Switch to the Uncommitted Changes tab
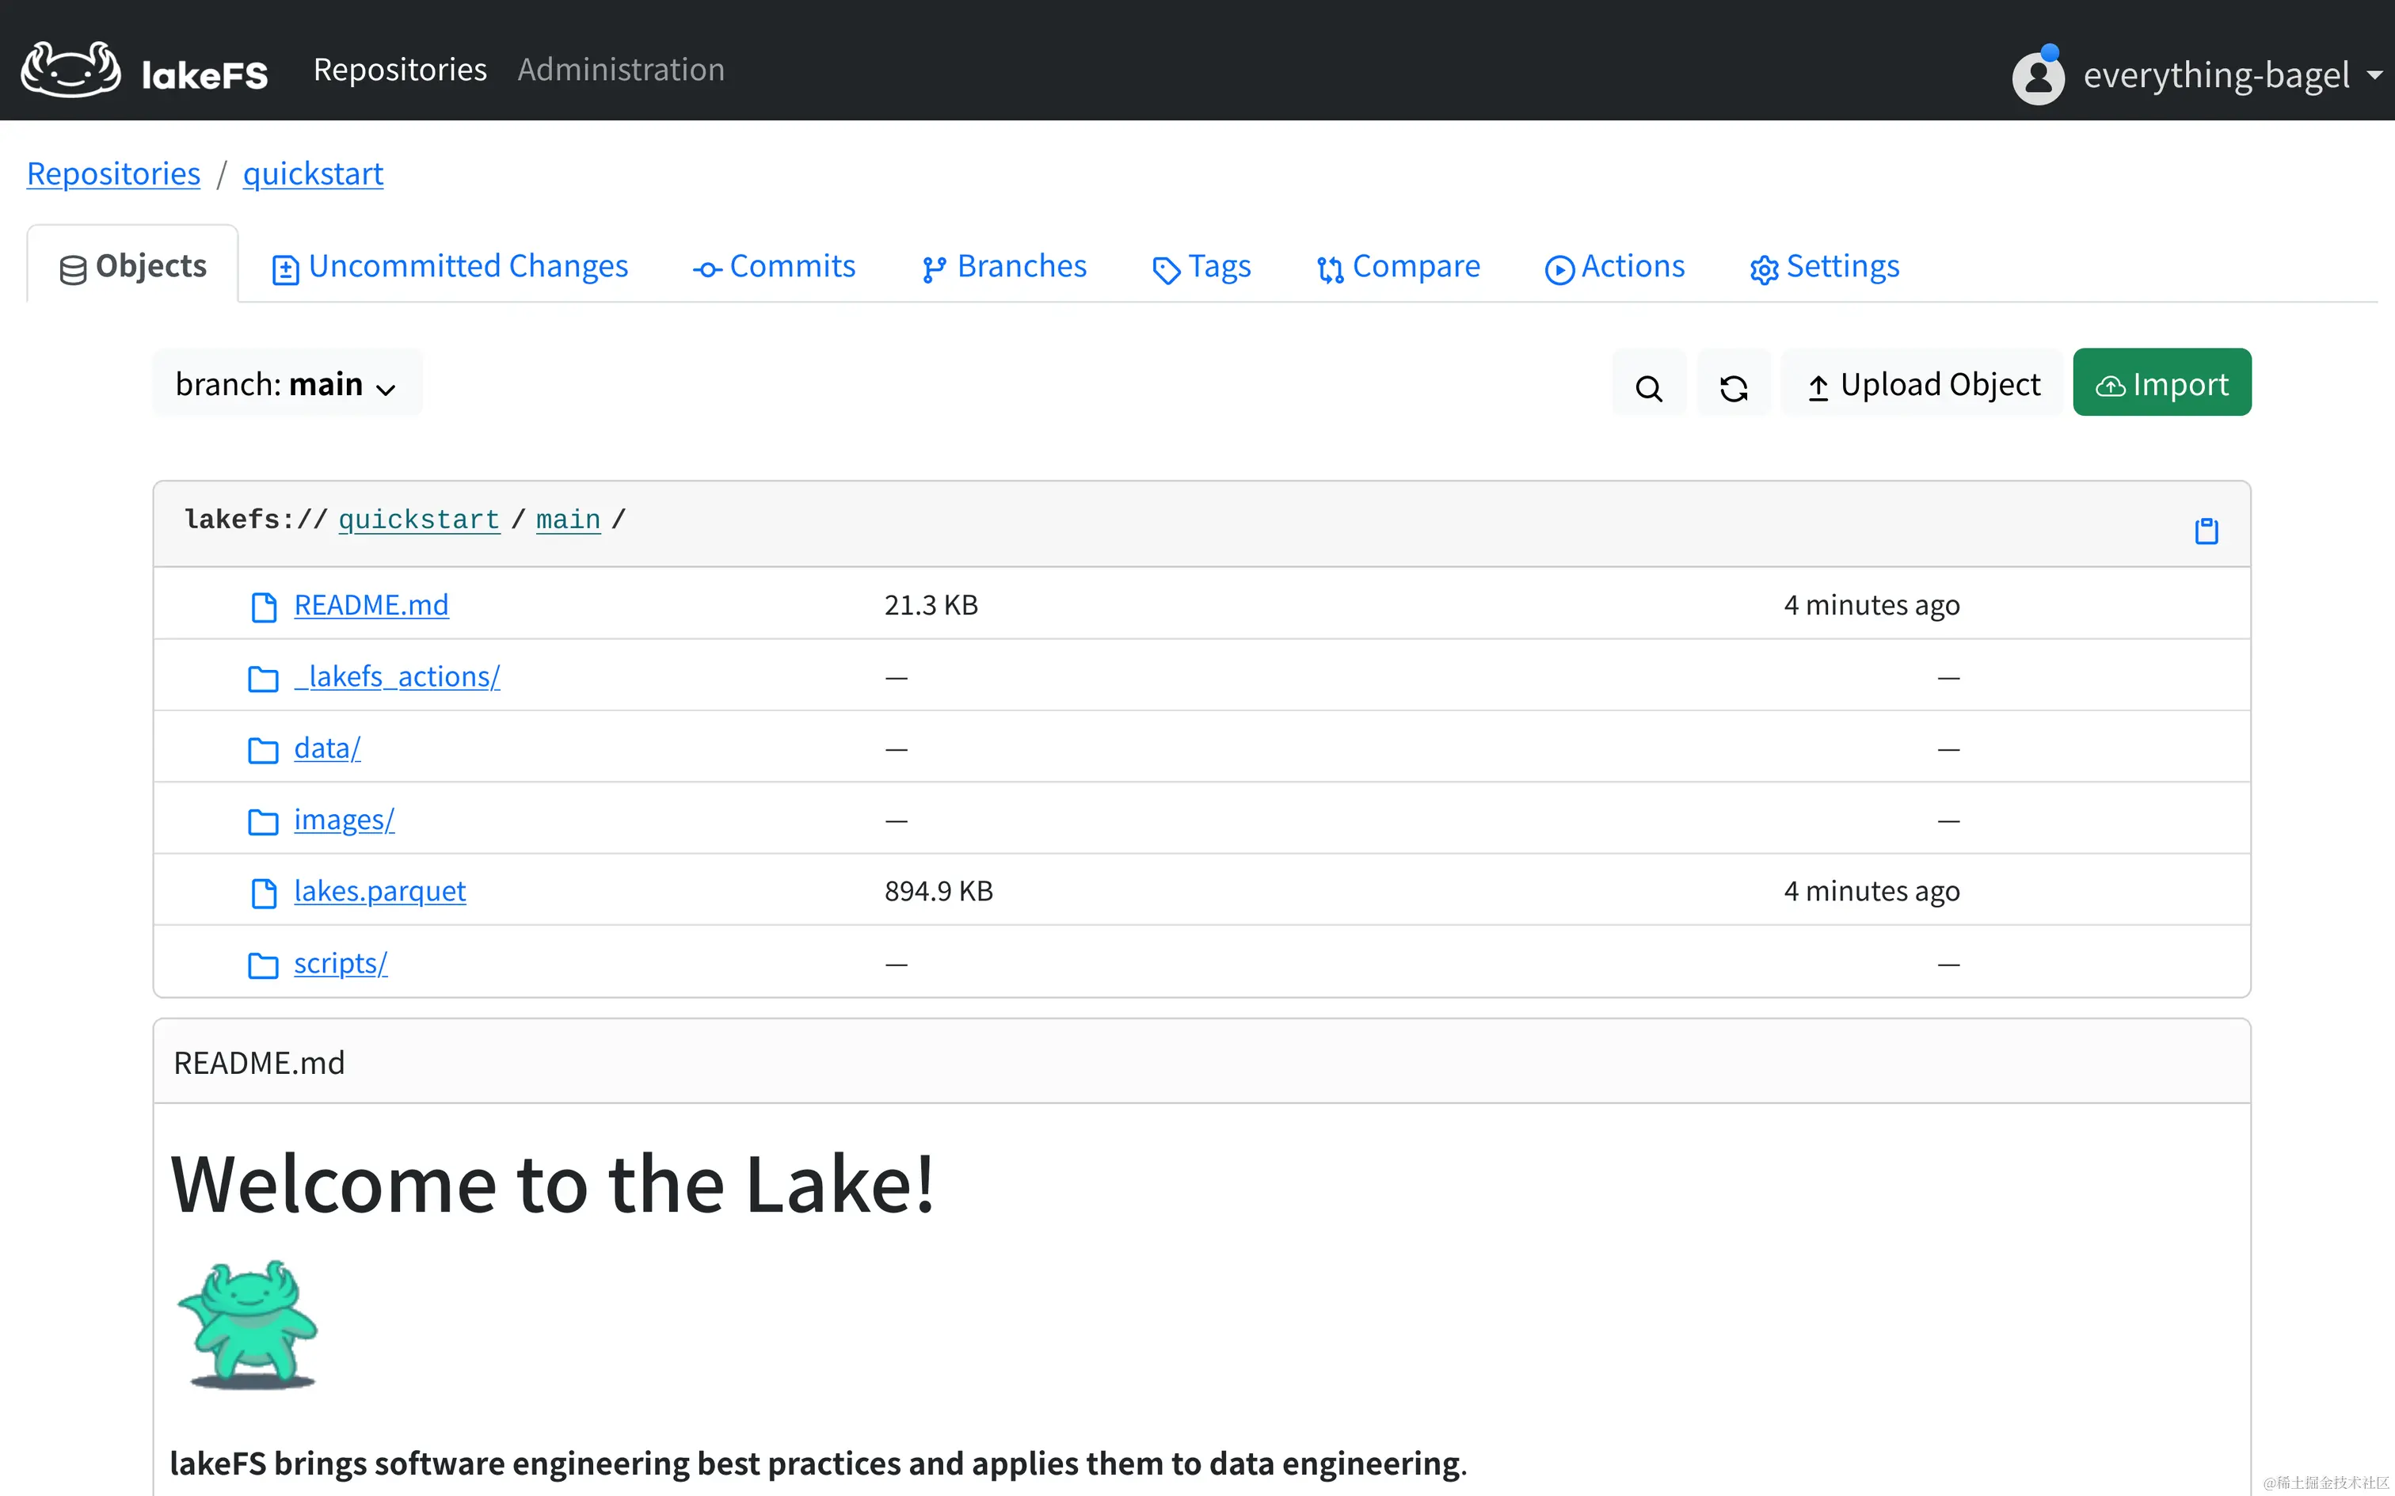2395x1496 pixels. click(450, 266)
